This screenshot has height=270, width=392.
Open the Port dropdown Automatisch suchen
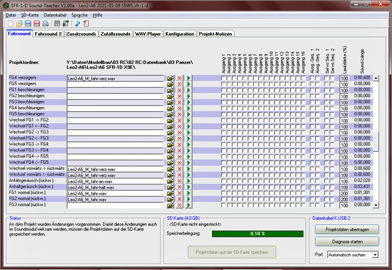(375, 255)
